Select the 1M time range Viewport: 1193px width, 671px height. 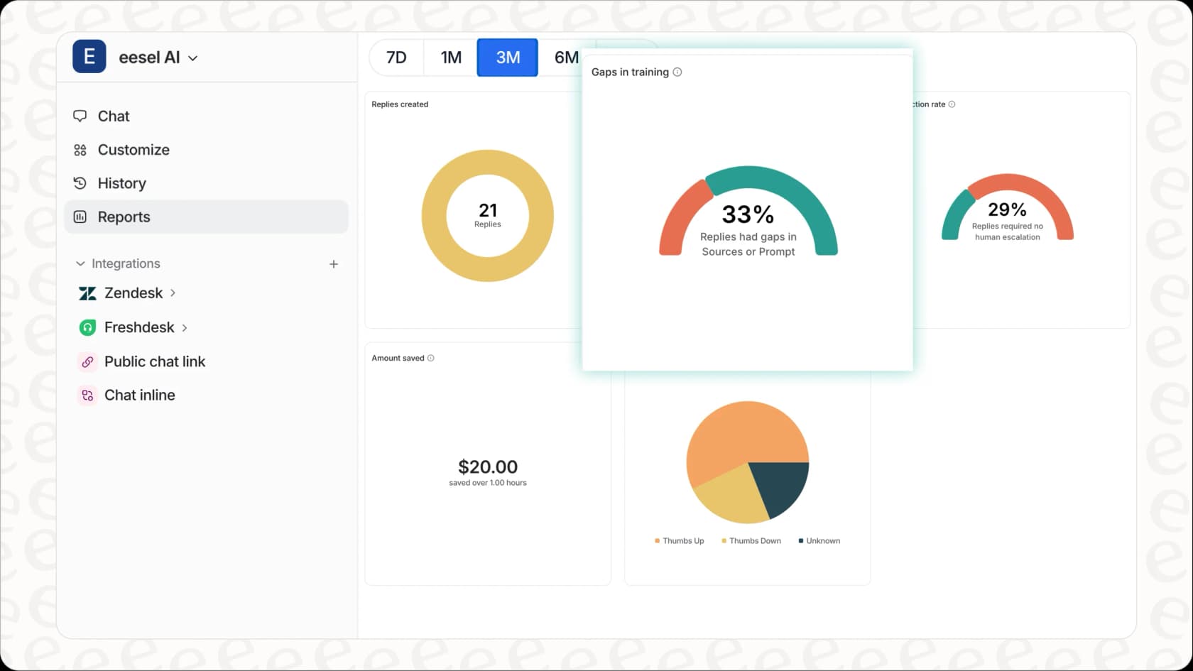(451, 58)
